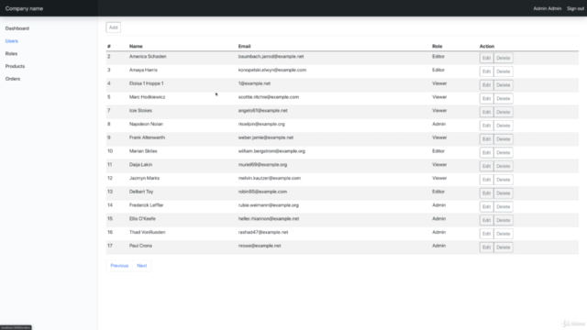This screenshot has height=330, width=587.
Task: Go to the Previous page
Action: (119, 266)
